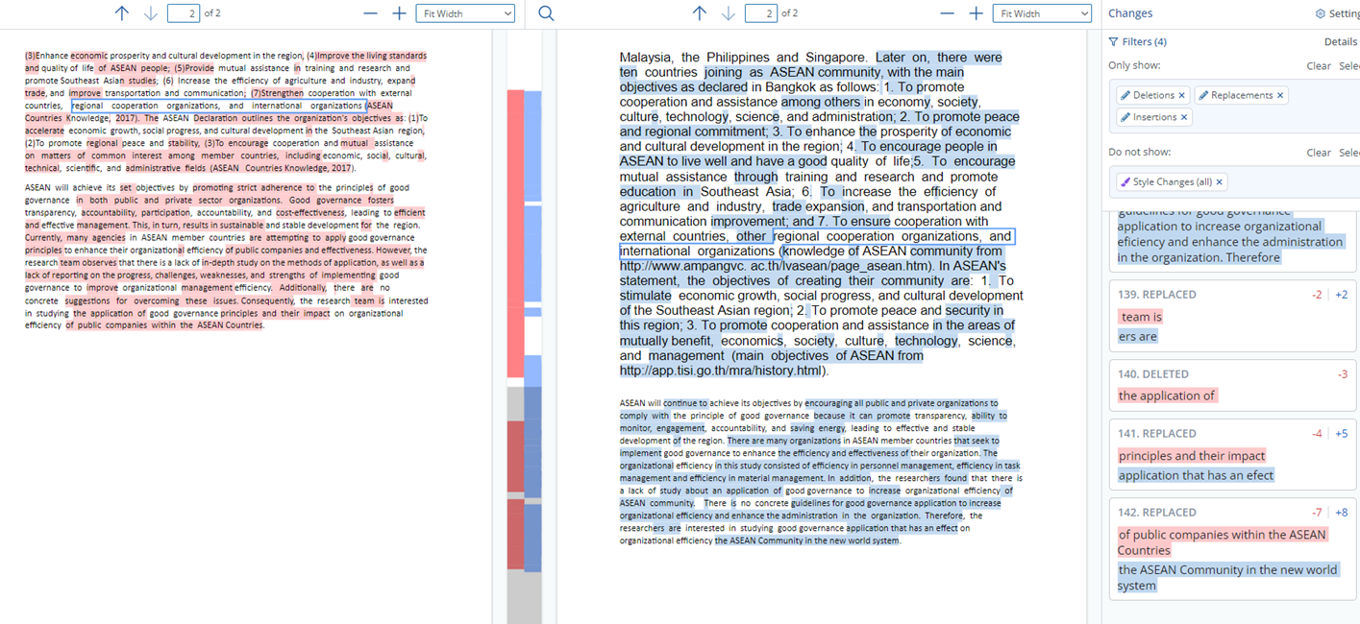Open the Details view in Changes panel
The width and height of the screenshot is (1360, 624).
click(1340, 42)
